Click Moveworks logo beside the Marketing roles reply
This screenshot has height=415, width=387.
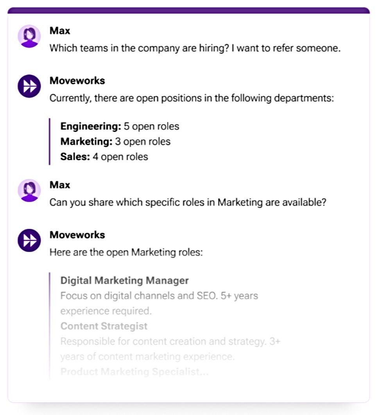(x=29, y=240)
